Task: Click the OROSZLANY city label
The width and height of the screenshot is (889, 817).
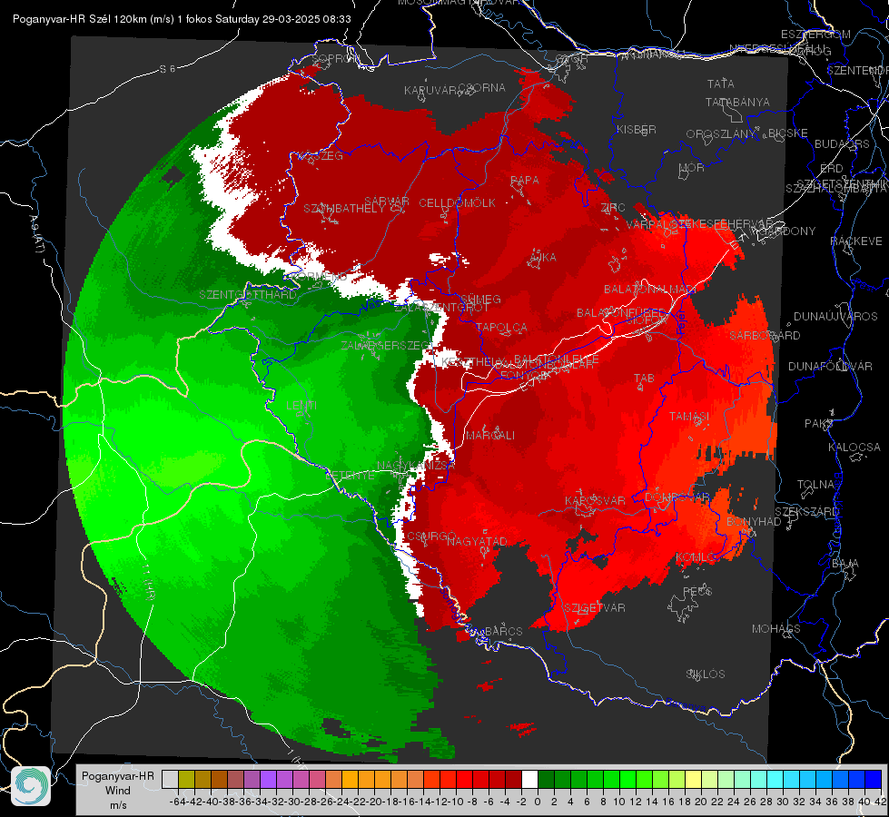Action: pyautogui.click(x=721, y=134)
